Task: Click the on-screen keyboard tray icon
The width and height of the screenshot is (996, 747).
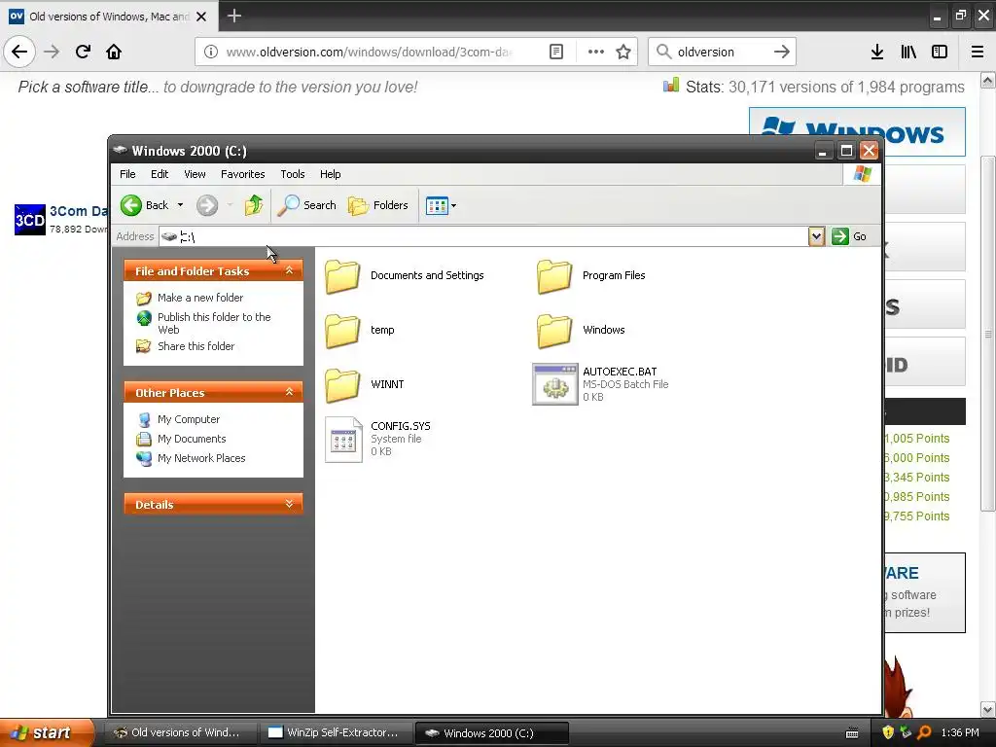Action: click(x=852, y=733)
